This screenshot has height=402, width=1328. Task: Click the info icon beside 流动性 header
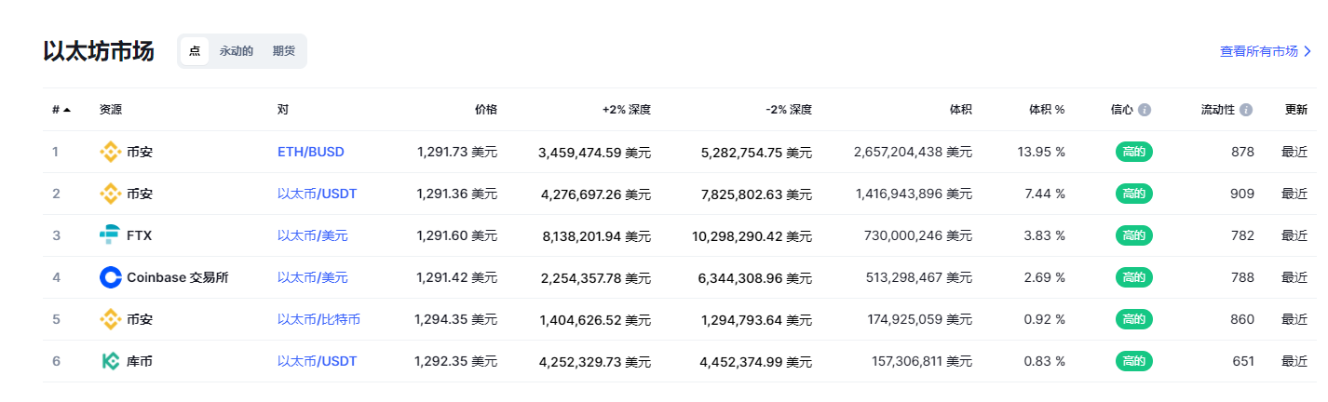[1246, 110]
